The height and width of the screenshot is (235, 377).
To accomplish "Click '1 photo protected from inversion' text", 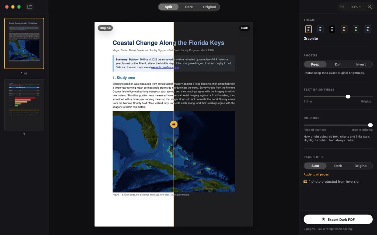I will coord(334,182).
